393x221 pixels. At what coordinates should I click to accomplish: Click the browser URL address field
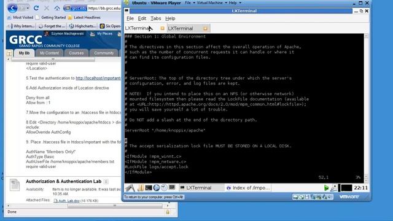point(104,8)
